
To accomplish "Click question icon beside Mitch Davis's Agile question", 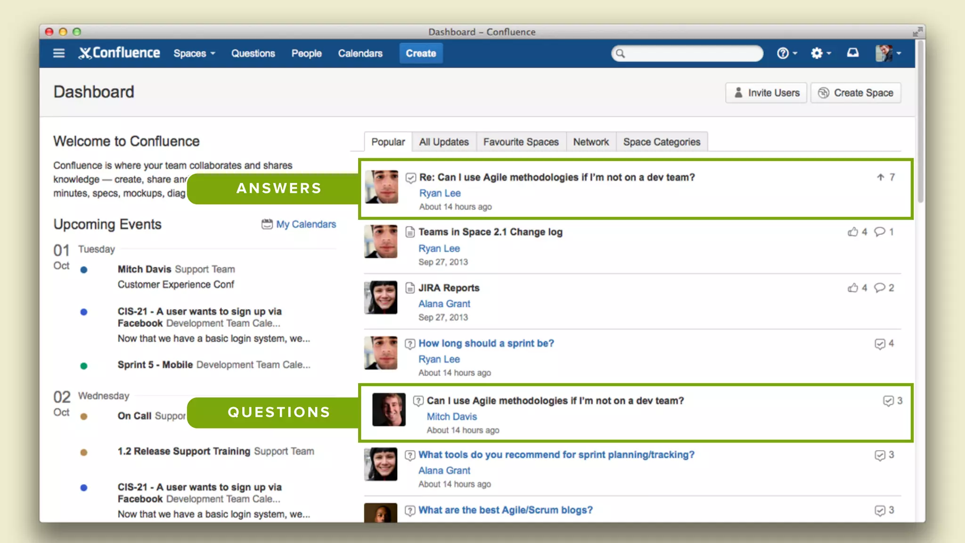I will (418, 401).
